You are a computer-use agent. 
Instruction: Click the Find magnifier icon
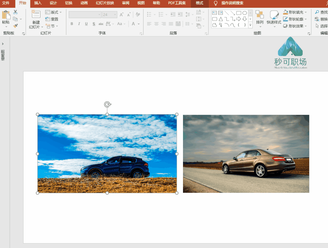317,12
